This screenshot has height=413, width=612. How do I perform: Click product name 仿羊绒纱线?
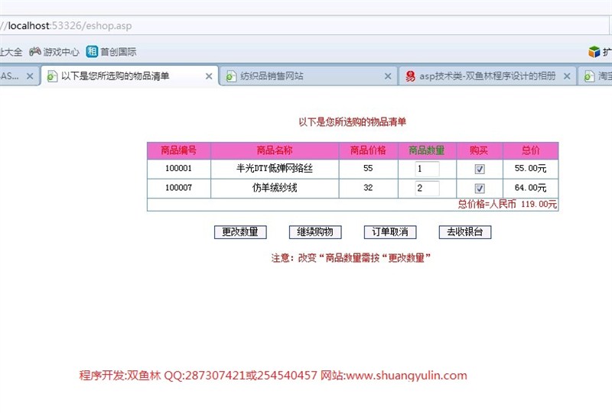(x=275, y=188)
